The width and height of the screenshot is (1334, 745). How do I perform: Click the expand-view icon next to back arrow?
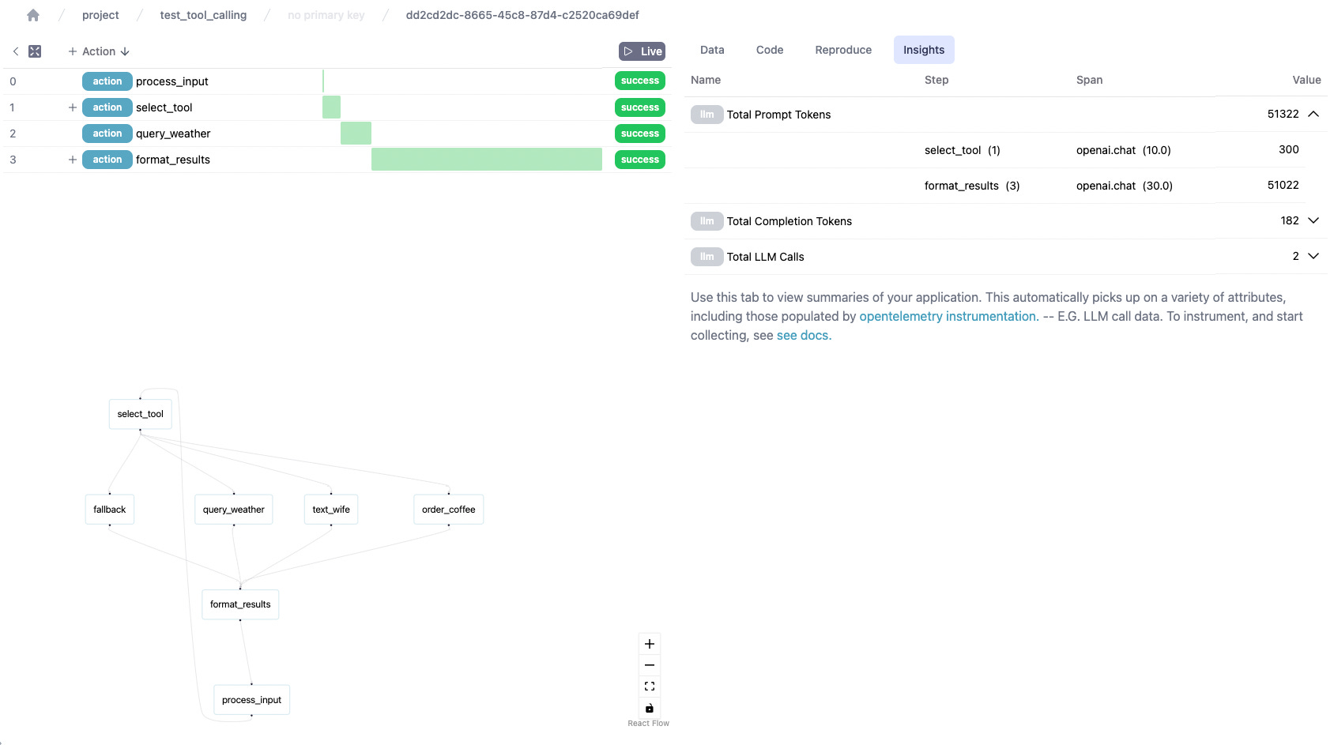[x=35, y=51]
